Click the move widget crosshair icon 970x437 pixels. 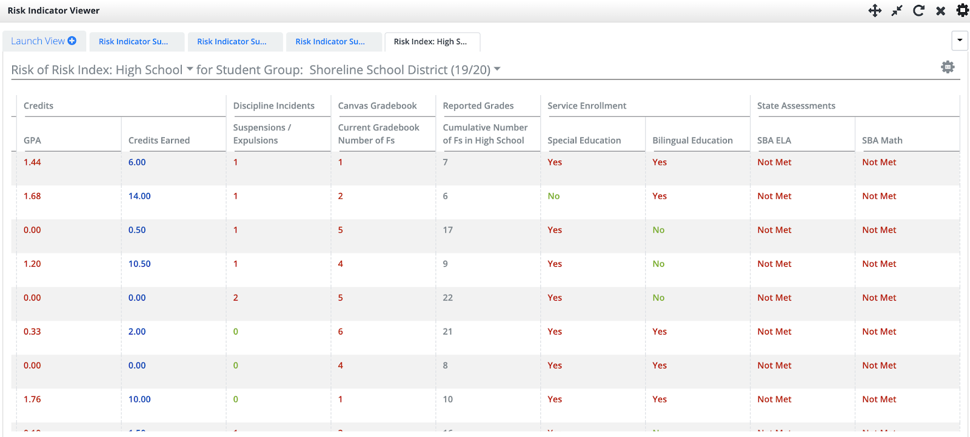pos(875,10)
